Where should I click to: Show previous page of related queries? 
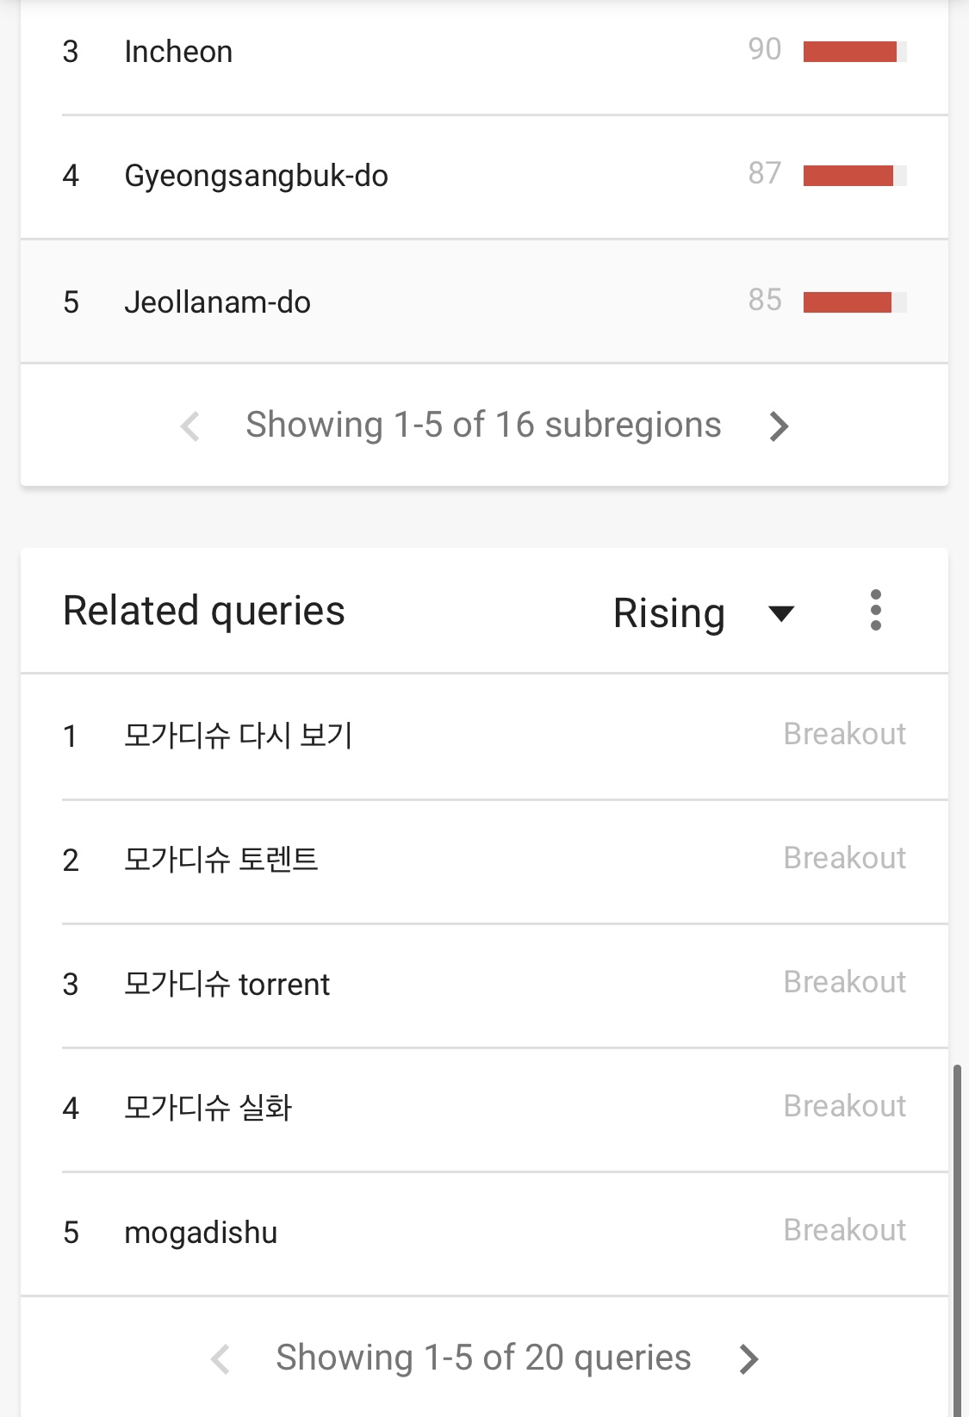[x=221, y=1358]
